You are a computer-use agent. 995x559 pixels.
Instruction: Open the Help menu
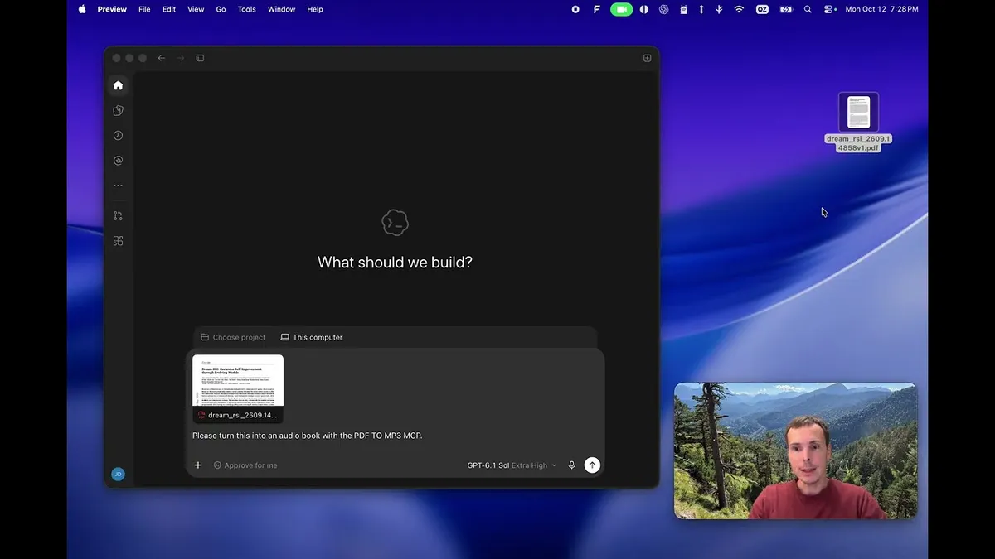[x=315, y=9]
